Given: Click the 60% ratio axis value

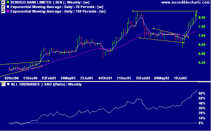Looking at the screenshot, I should coord(202,93).
